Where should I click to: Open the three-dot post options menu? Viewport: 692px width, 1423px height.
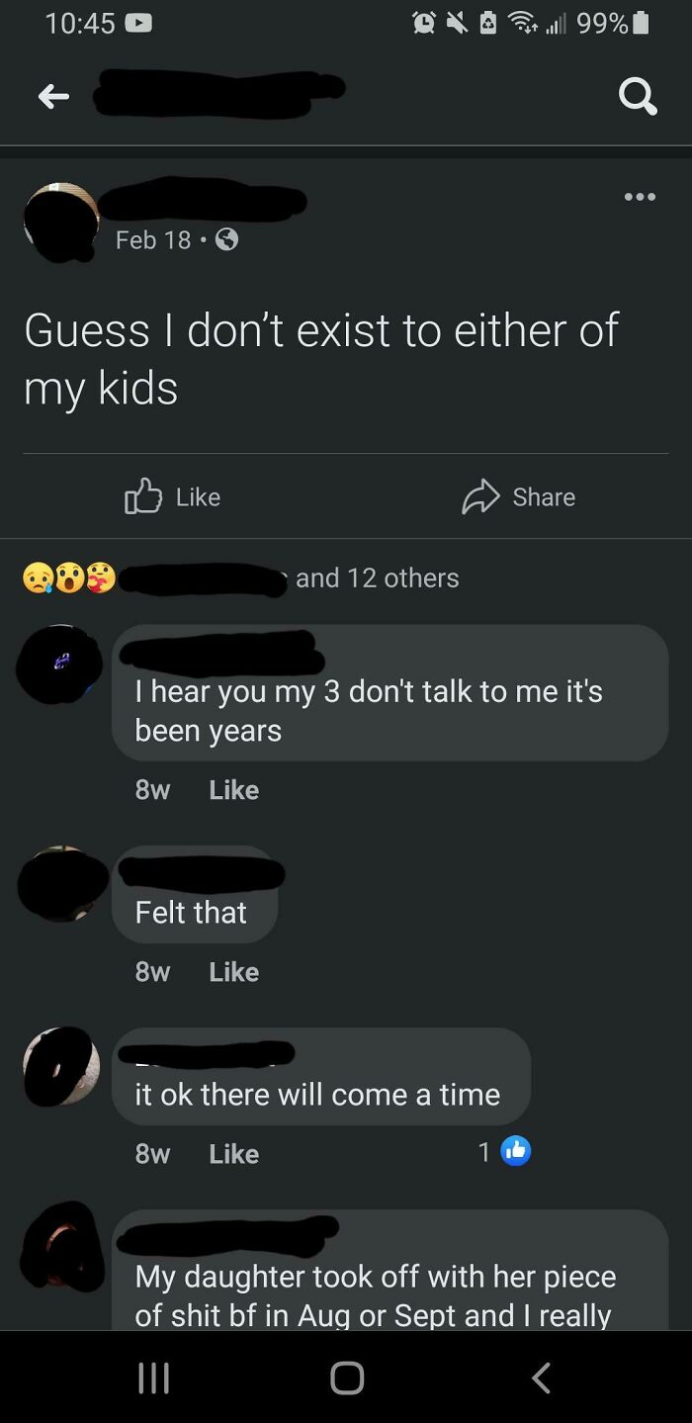[640, 196]
